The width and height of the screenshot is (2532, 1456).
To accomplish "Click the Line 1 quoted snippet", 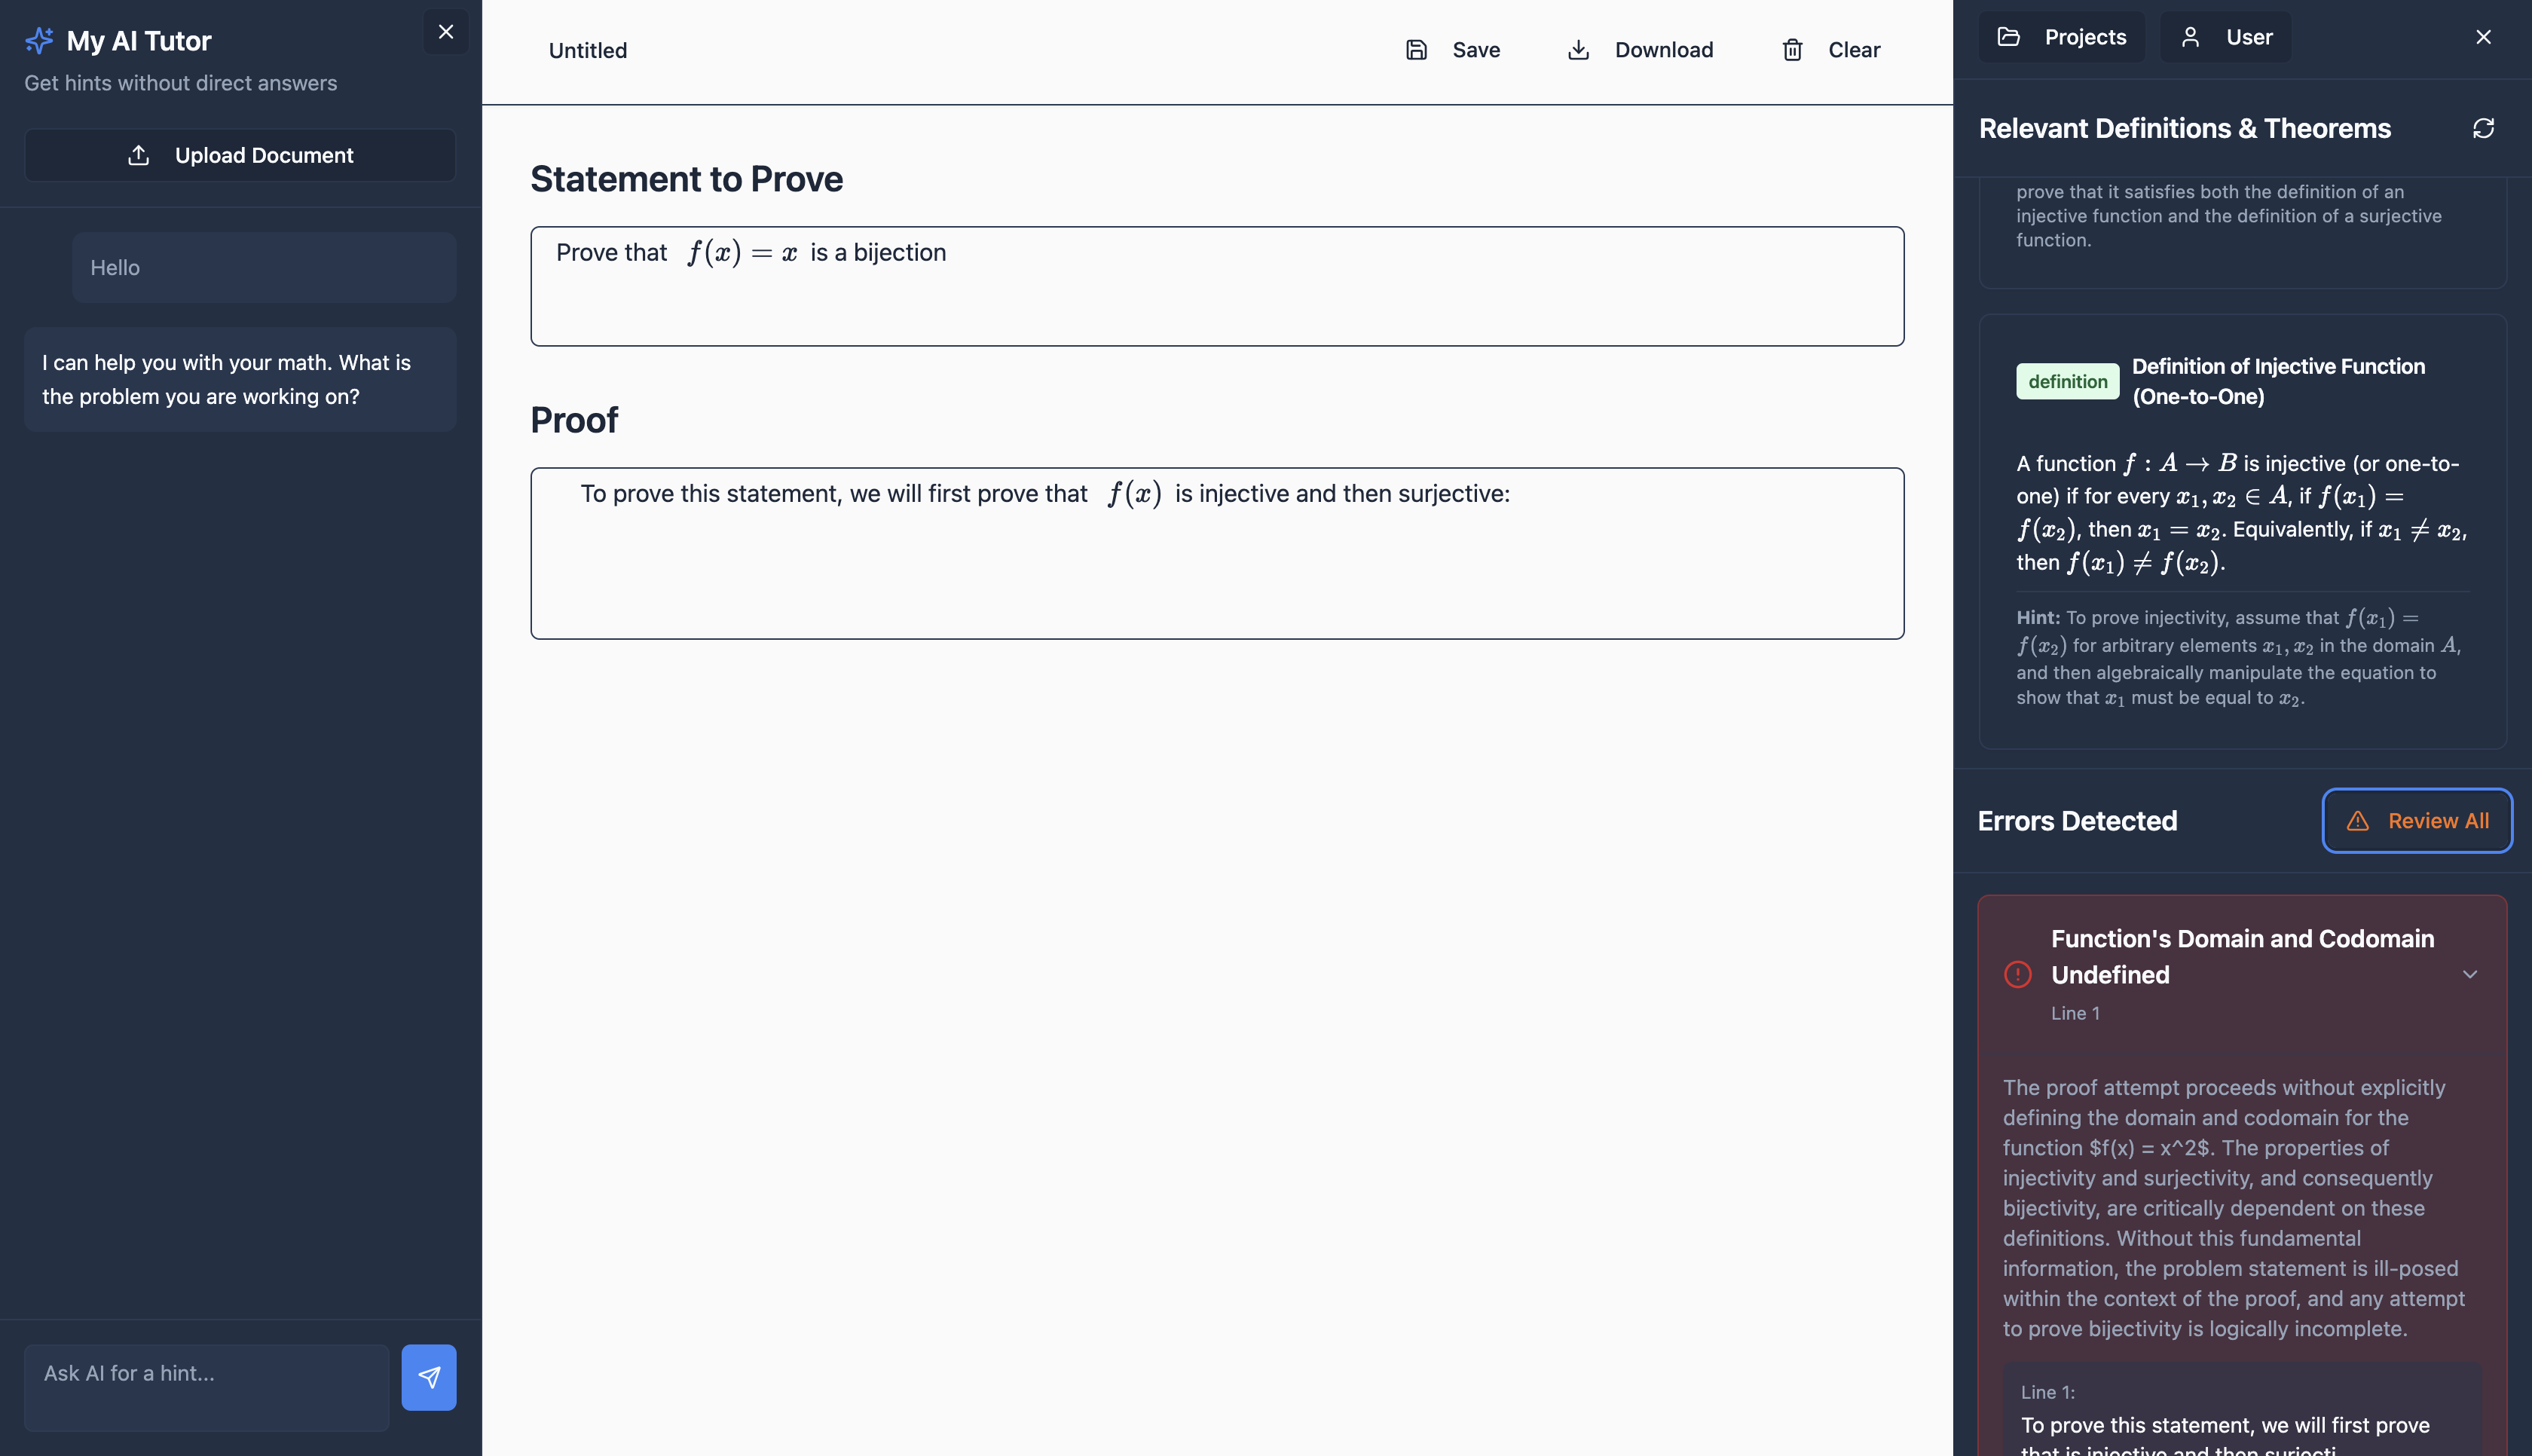I will tap(2242, 1420).
